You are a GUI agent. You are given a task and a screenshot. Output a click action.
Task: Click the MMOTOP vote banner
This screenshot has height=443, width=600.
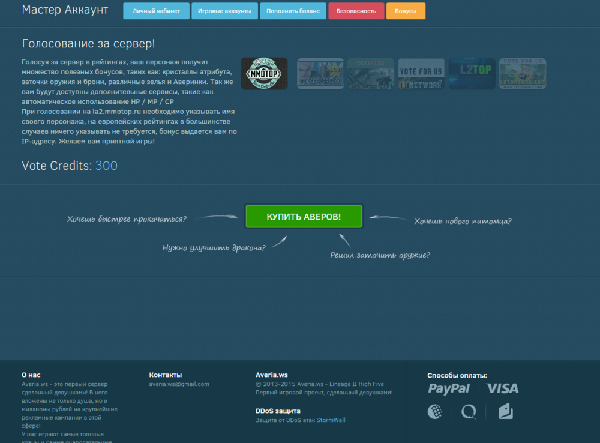(264, 74)
